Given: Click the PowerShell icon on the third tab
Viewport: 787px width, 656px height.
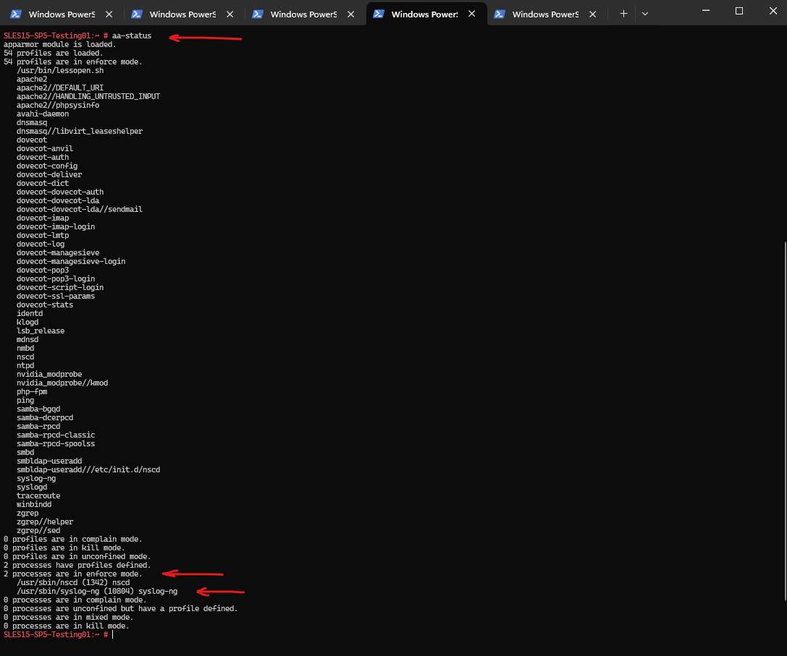Looking at the screenshot, I should (258, 14).
